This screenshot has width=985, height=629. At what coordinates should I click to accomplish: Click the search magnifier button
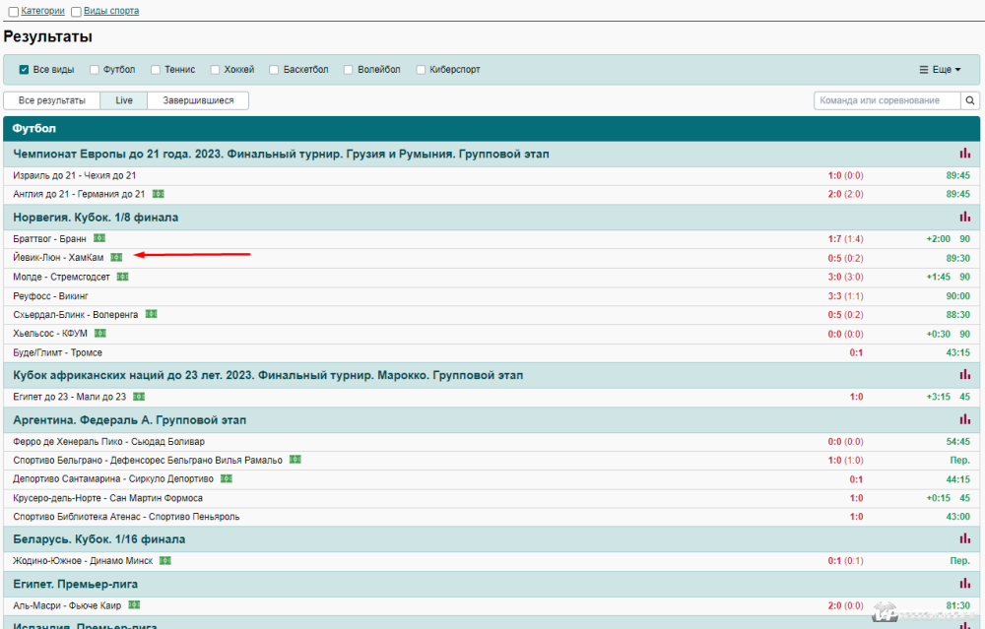[970, 100]
